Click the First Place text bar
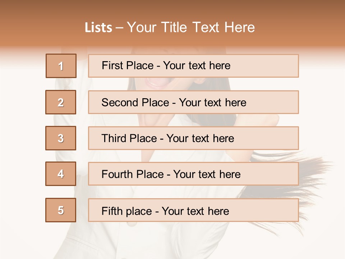The height and width of the screenshot is (259, 345). [193, 66]
